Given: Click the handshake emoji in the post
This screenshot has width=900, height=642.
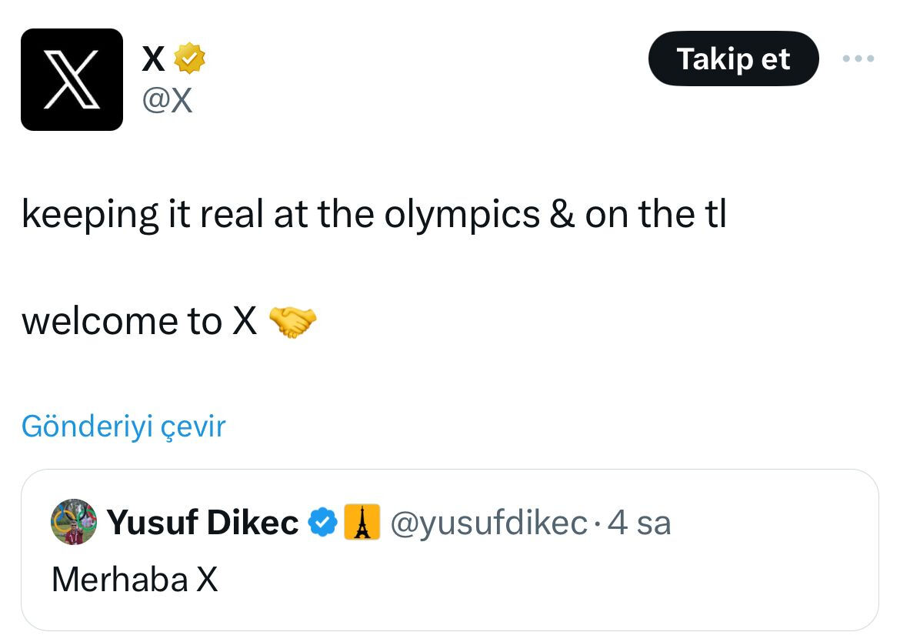Looking at the screenshot, I should point(296,323).
